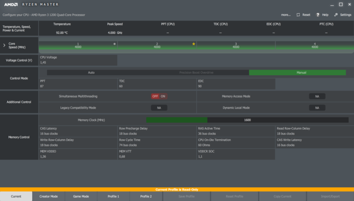Click Import/Export button
The image size is (354, 201).
pos(330,196)
